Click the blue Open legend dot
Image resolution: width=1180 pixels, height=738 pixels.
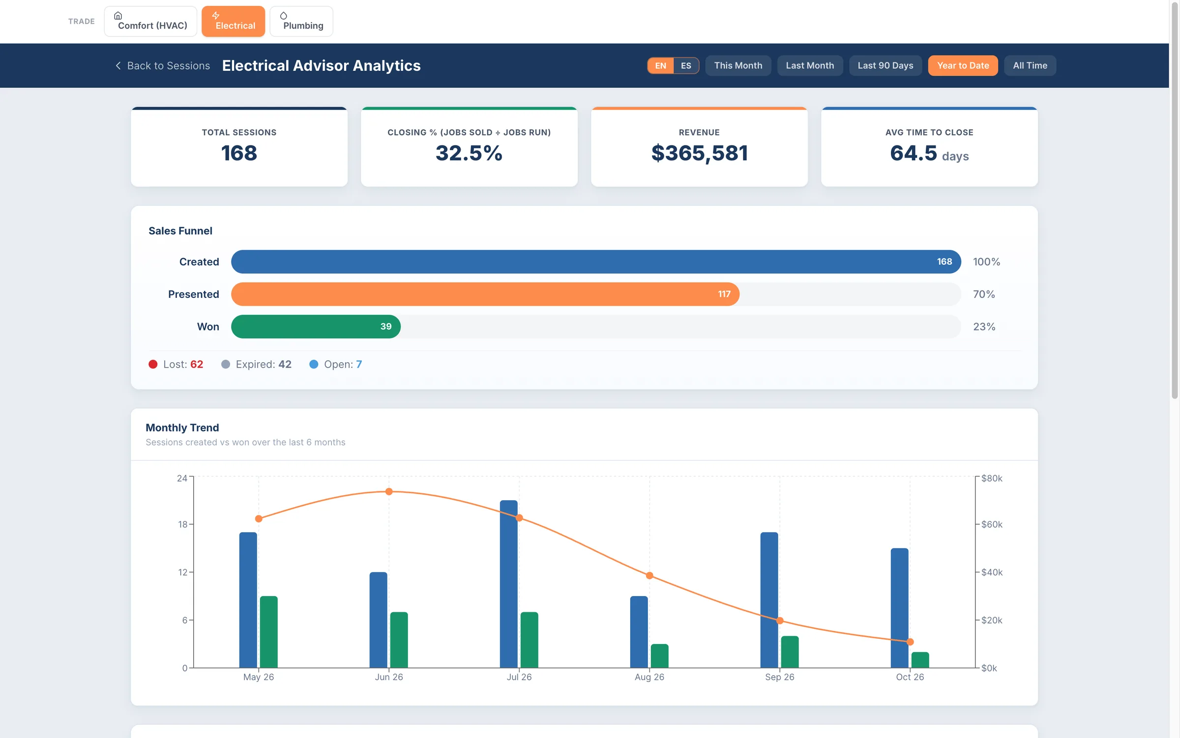tap(314, 364)
